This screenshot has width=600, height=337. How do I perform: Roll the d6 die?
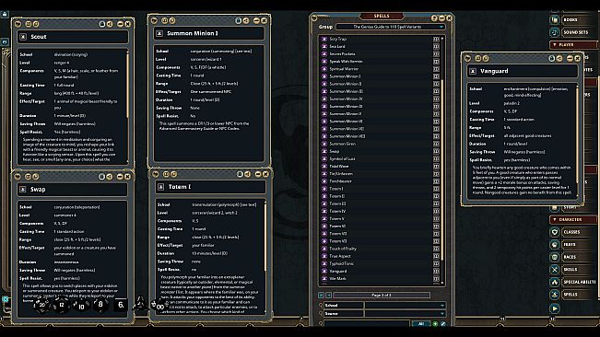[121, 305]
